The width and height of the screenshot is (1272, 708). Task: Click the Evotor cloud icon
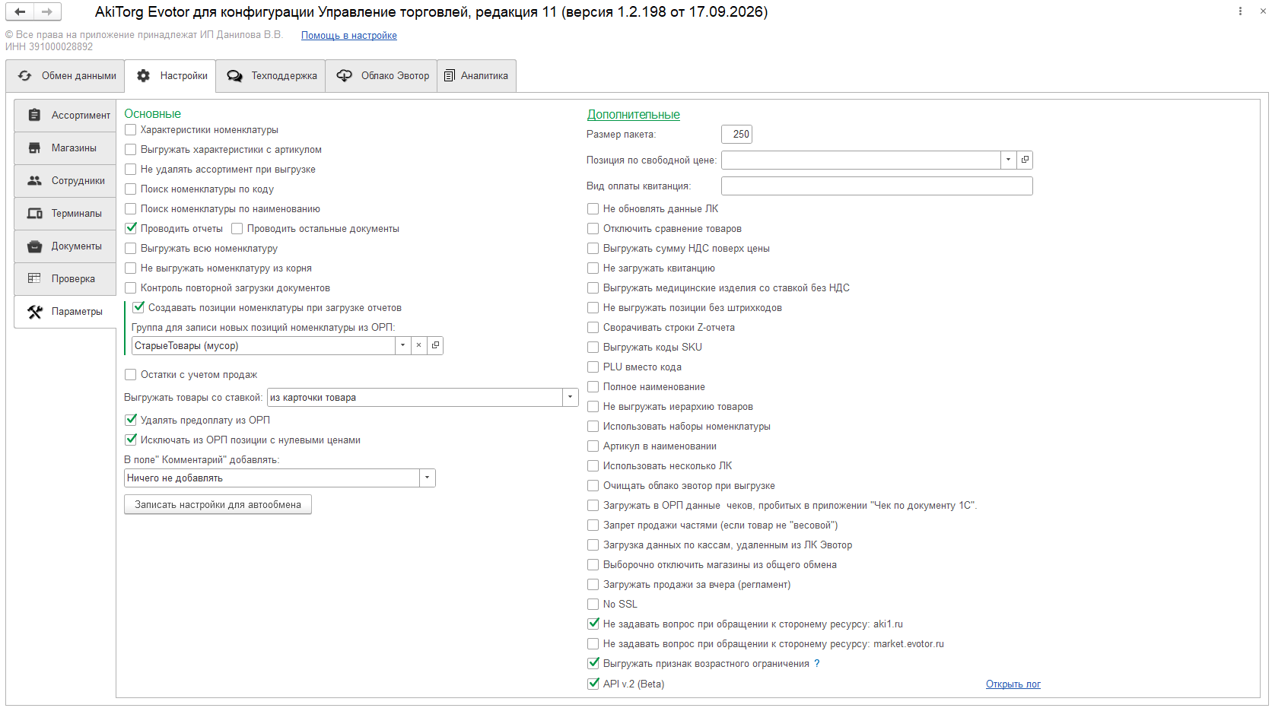pyautogui.click(x=345, y=76)
